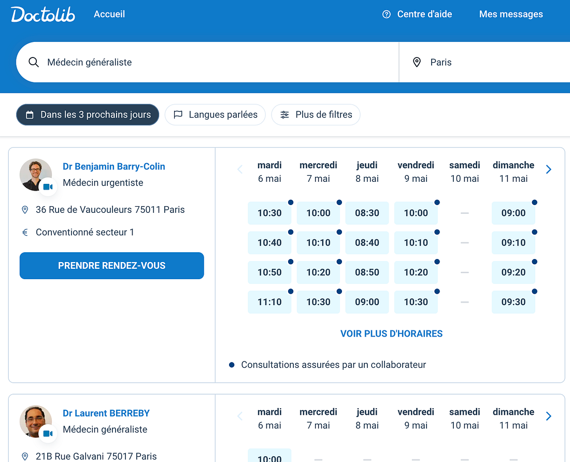Go to previous week in Berreby's calendar

[240, 416]
